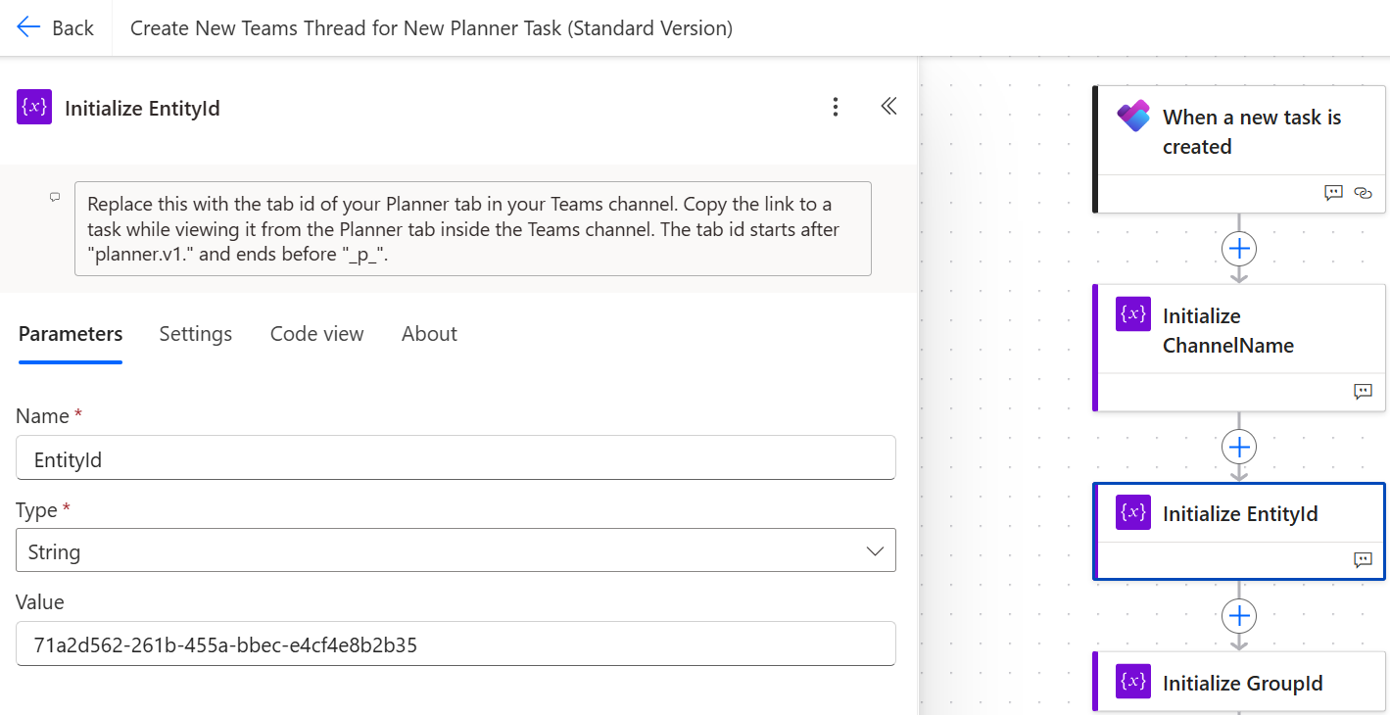Screen dimensions: 1390x715
Task: Click the Value field label
Action: click(x=40, y=602)
